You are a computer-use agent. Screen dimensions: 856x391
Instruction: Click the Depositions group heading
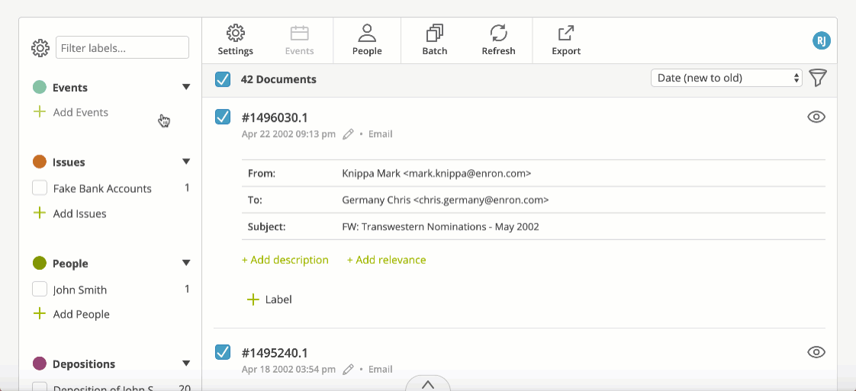click(x=84, y=364)
